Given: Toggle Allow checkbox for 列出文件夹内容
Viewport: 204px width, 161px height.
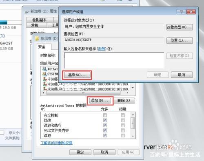Looking at the screenshot, I should [105, 130].
